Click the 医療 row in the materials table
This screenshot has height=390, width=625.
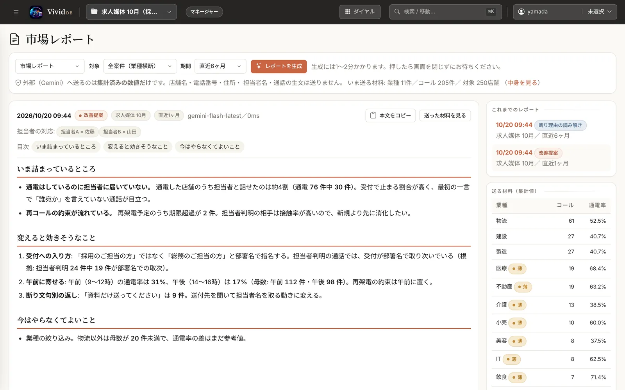click(551, 268)
